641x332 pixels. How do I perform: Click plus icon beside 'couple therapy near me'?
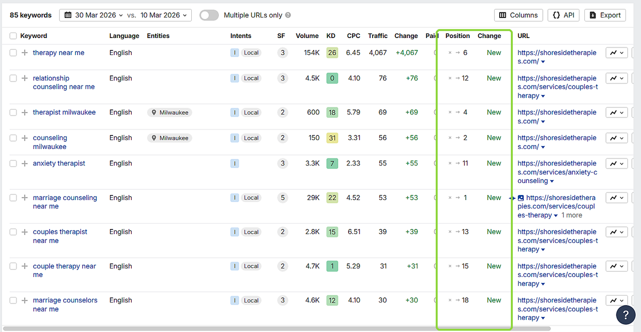point(25,266)
